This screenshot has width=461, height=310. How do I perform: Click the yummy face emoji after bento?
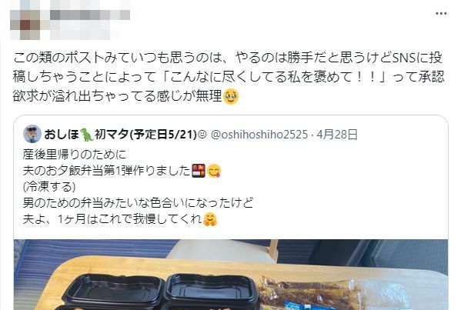(x=214, y=171)
